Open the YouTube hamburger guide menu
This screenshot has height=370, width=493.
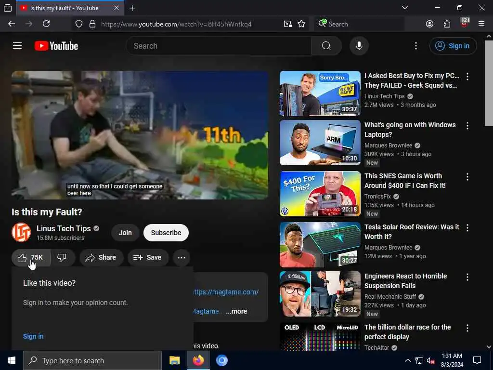[x=17, y=46]
